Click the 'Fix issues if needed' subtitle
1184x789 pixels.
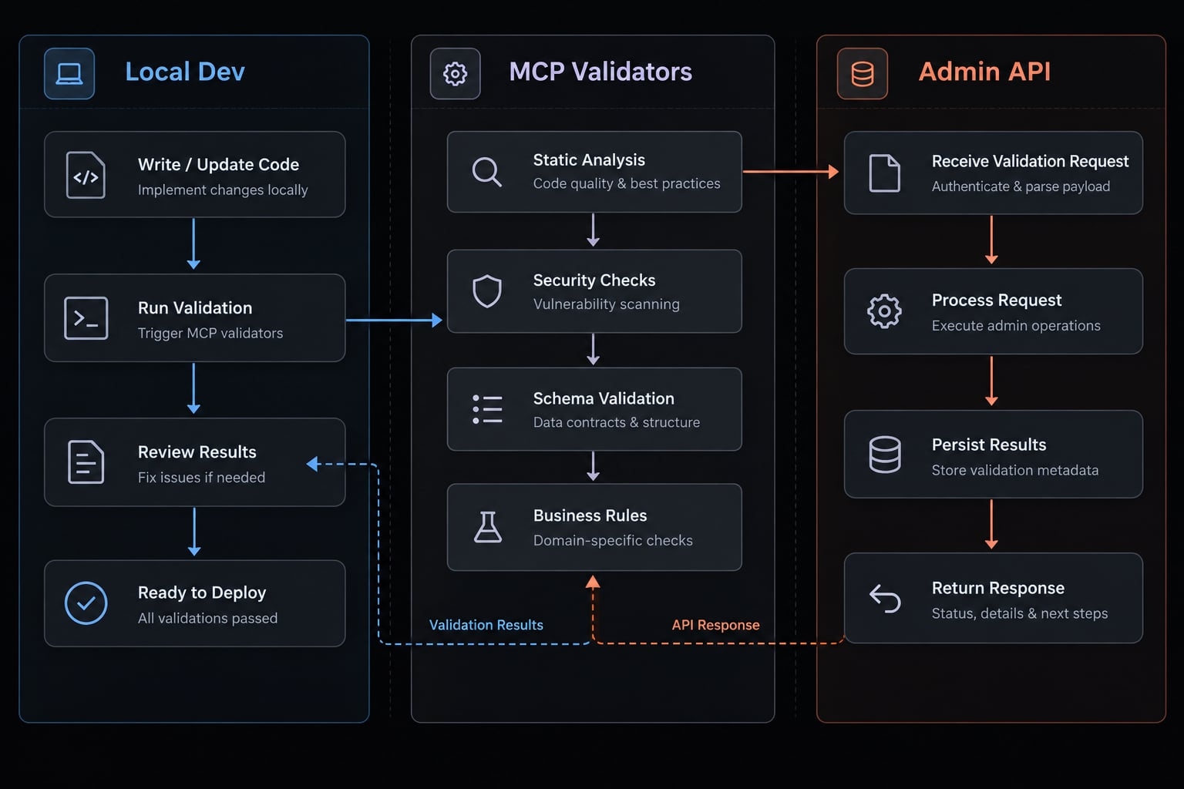click(201, 477)
